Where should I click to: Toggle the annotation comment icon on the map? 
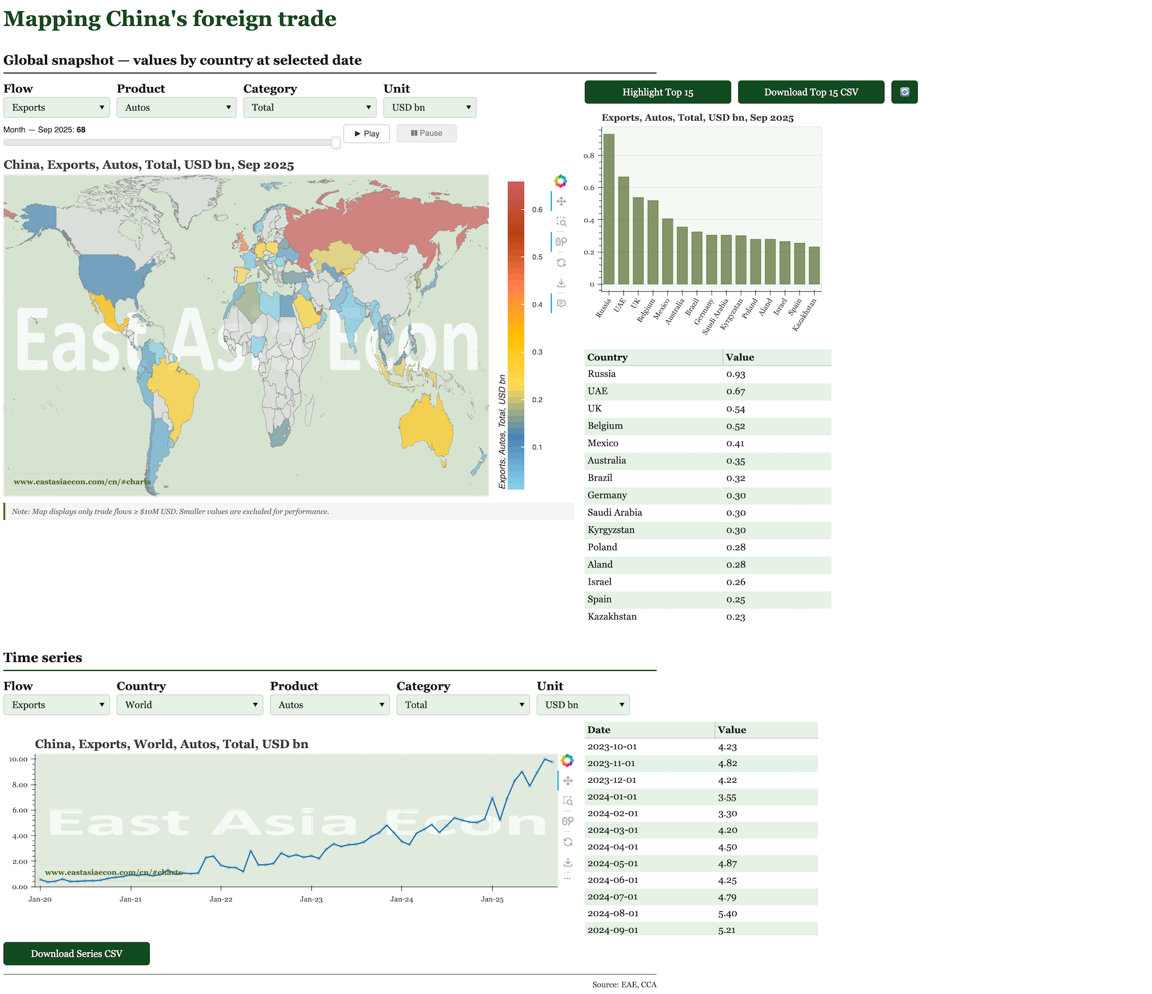[561, 303]
